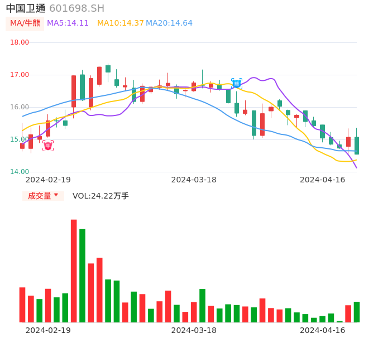Click the 2024-02-19 date under volume chart
This screenshot has width=383, height=338.
(48, 330)
